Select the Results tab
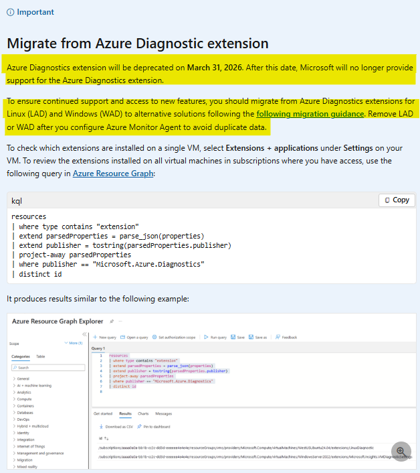This screenshot has height=473, width=420. pos(125,413)
